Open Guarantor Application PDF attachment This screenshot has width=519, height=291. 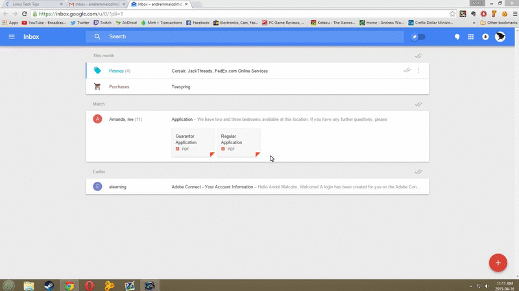(193, 142)
